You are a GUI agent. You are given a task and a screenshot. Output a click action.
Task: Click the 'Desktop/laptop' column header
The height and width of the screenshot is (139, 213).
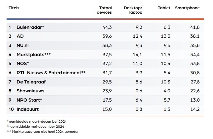tap(133, 10)
